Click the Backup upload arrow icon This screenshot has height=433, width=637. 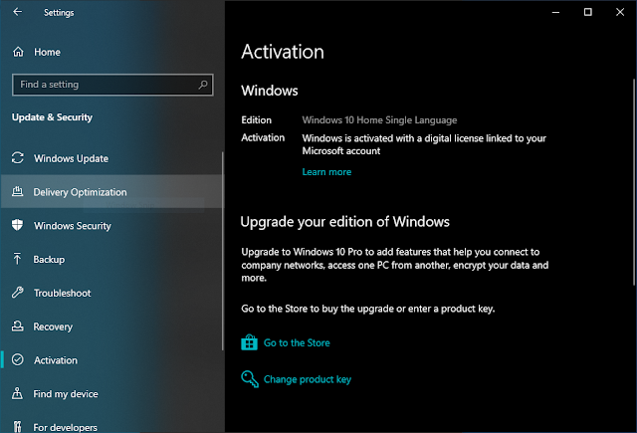[18, 259]
